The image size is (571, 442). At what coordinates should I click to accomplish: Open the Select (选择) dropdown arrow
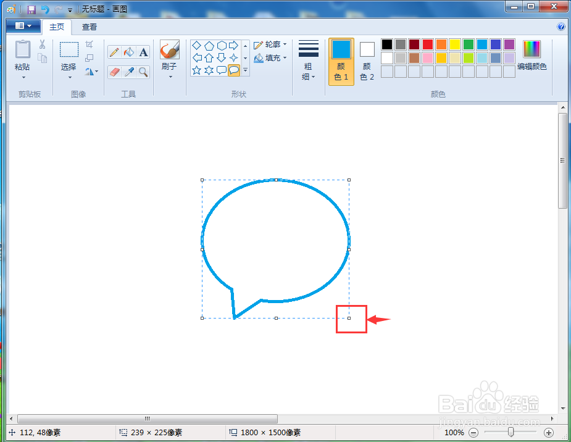pyautogui.click(x=70, y=77)
